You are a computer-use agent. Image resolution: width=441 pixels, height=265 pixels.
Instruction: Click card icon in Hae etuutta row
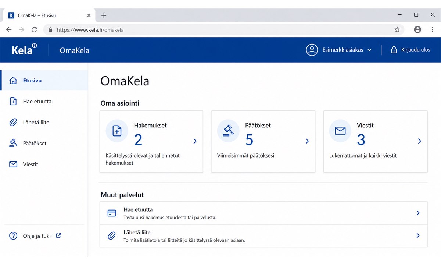click(x=112, y=213)
